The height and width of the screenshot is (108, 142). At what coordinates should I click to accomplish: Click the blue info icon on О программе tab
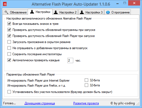point(108,12)
